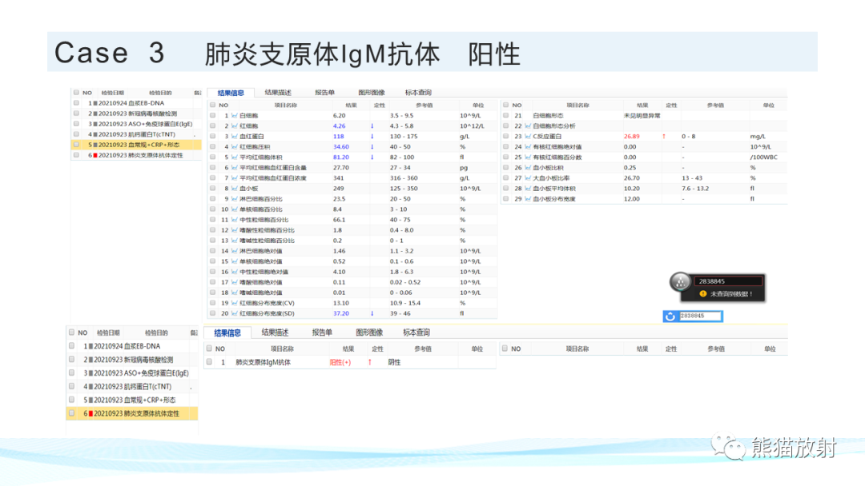
Task: Click the blue refresh icon beside 2838845 field
Action: tap(670, 317)
